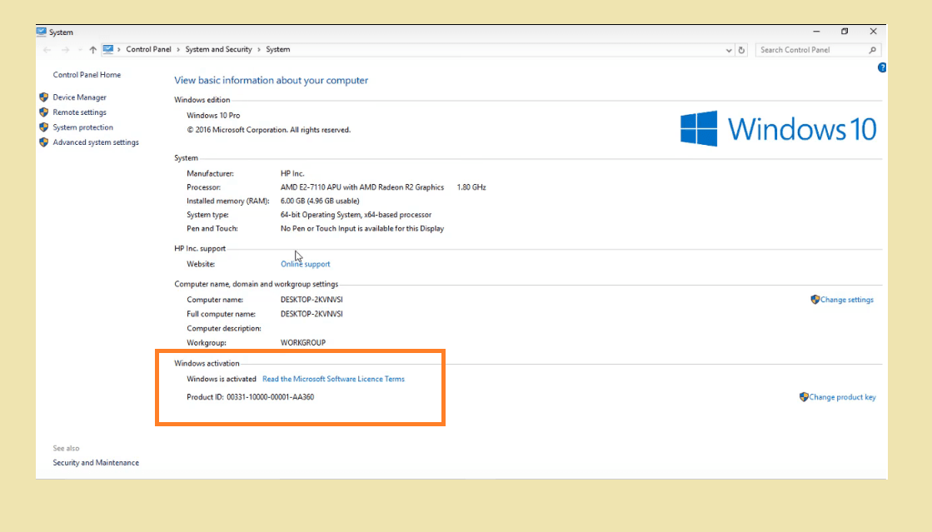Click the refresh icon in the address bar

pyautogui.click(x=742, y=49)
